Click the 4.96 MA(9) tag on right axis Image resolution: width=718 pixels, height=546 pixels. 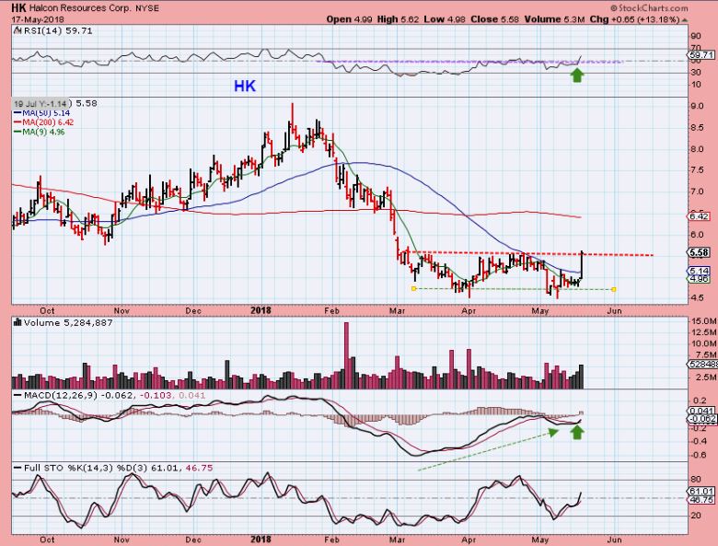pos(699,278)
